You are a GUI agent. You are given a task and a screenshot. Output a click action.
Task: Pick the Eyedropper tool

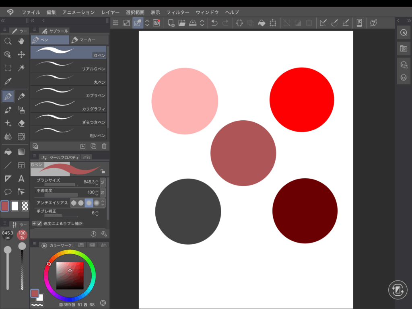click(x=8, y=81)
